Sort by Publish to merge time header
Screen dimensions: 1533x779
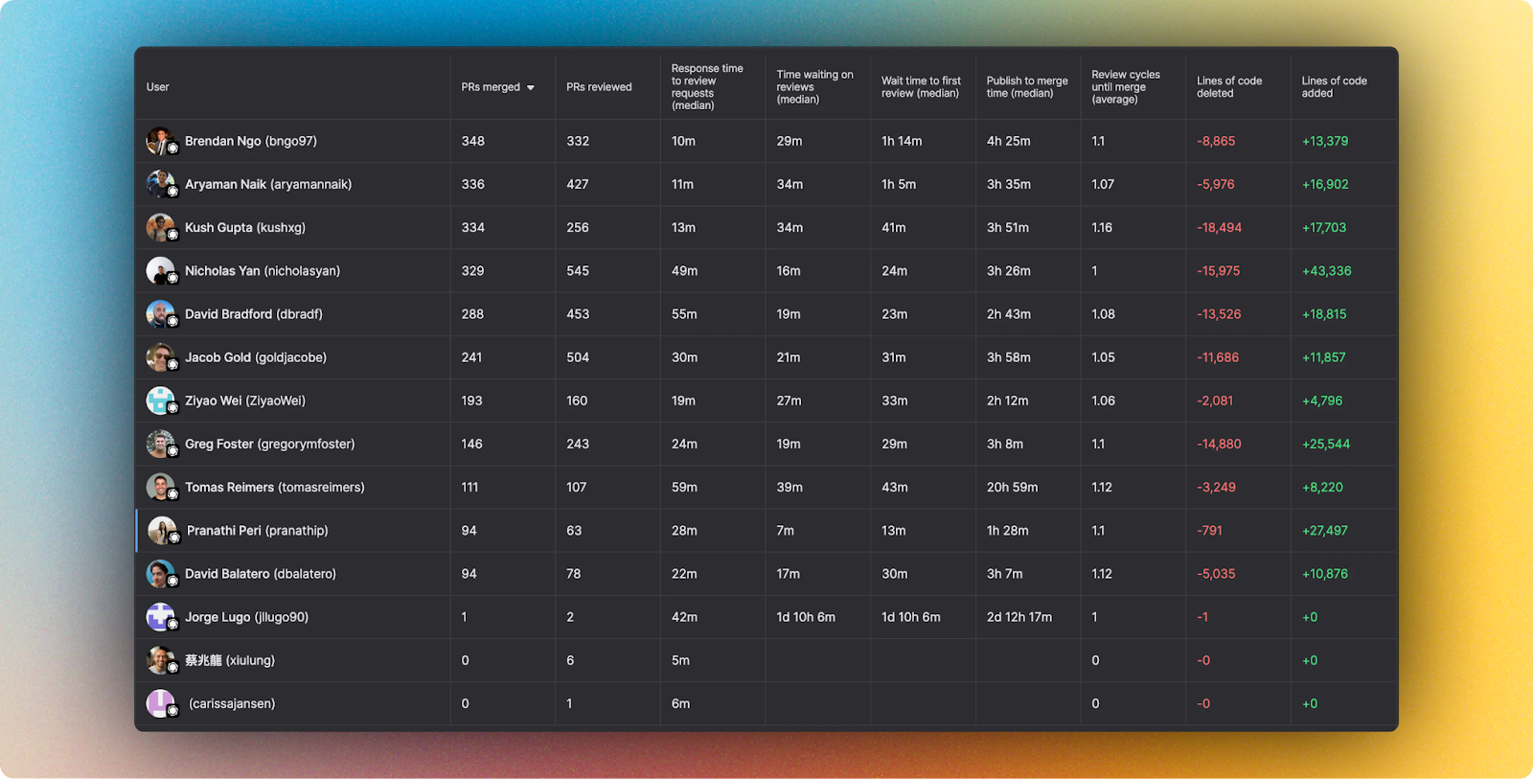[1027, 87]
